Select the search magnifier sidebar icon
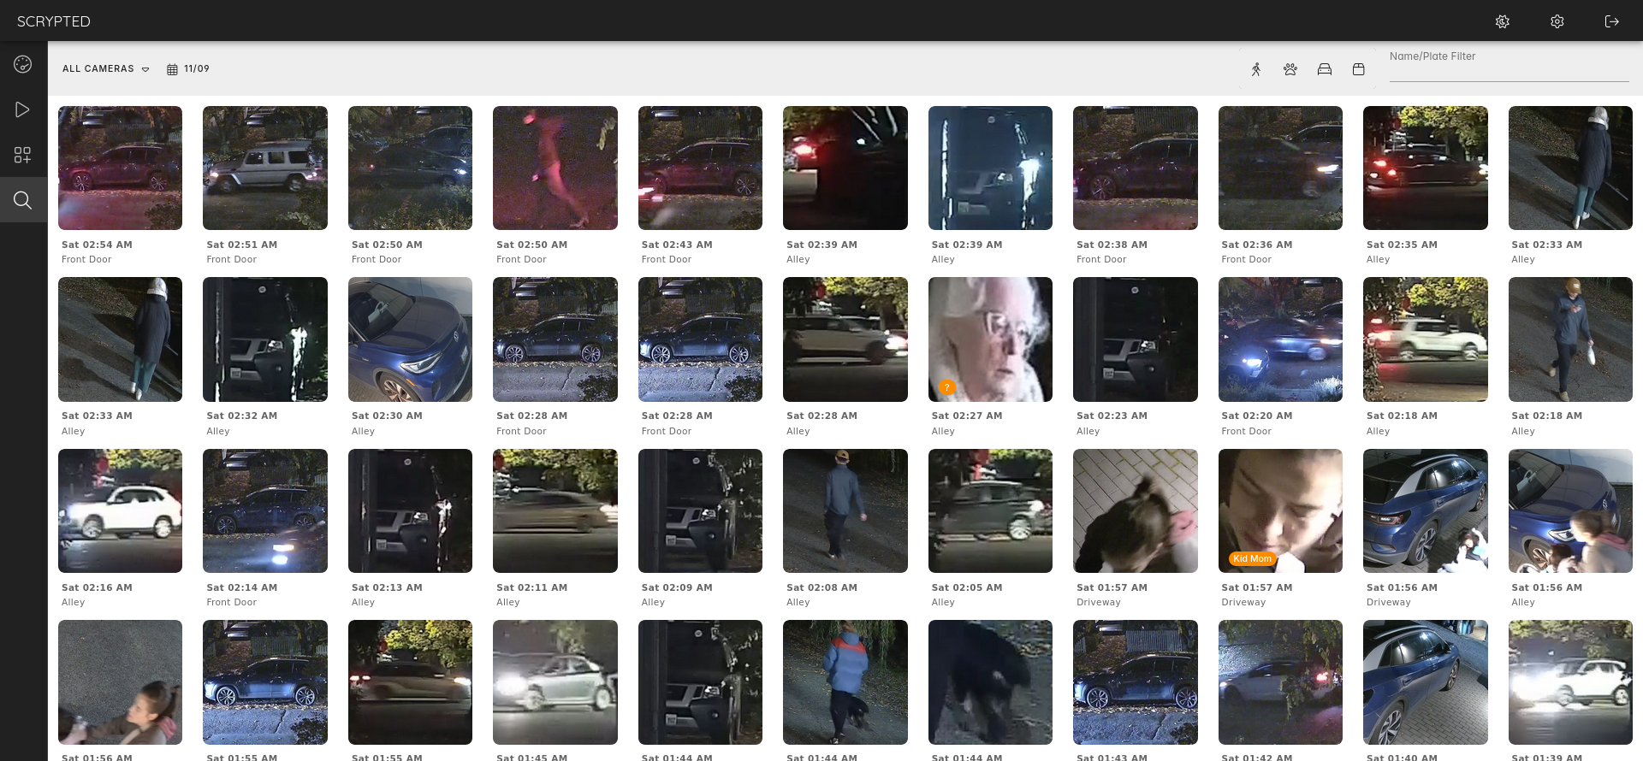The height and width of the screenshot is (761, 1643). 23,200
